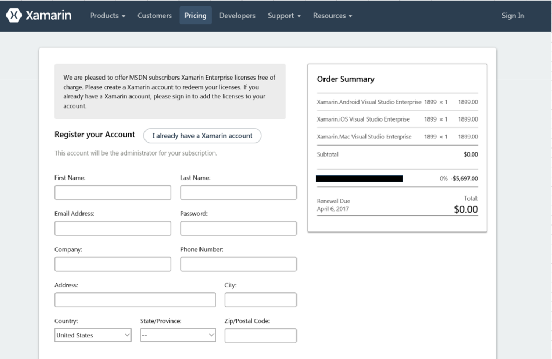
Task: Open the Developers page
Action: click(237, 16)
